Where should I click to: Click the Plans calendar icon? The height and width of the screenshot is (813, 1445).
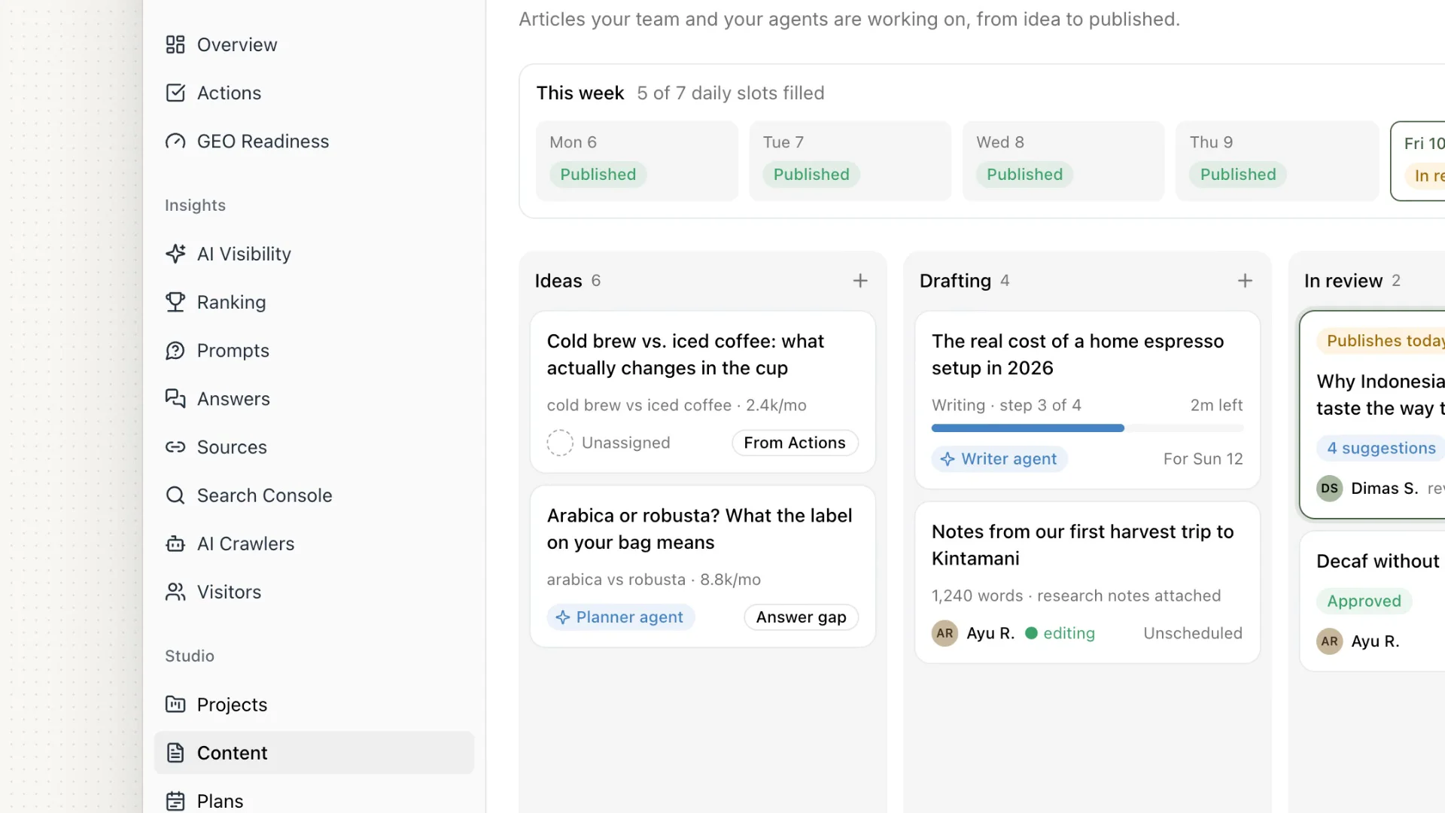click(175, 801)
